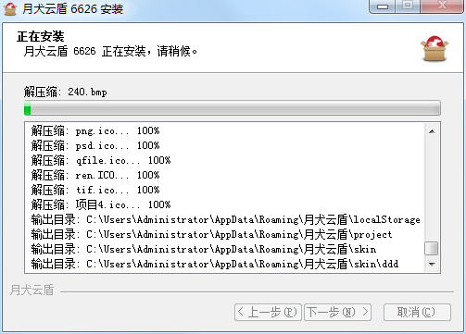Click the status text 解压缩: 240.bmp

click(x=66, y=92)
